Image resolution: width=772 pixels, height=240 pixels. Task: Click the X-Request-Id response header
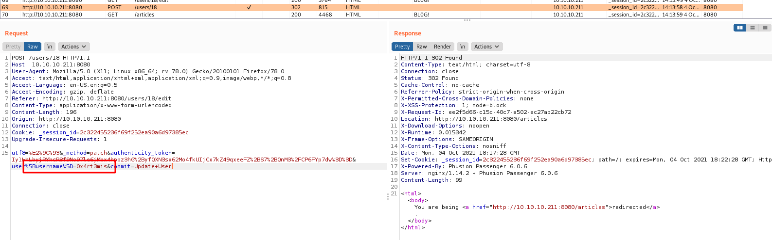(486, 112)
